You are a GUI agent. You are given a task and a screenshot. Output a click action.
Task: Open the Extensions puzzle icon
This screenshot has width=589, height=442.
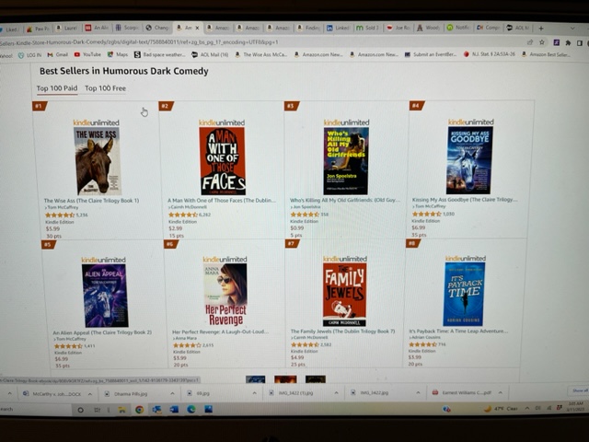(568, 43)
